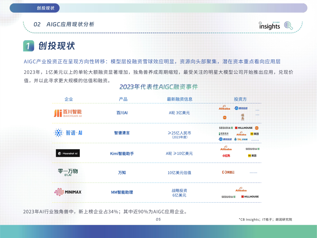Click the page number 05
The height and width of the screenshot is (238, 317).
pos(158,219)
